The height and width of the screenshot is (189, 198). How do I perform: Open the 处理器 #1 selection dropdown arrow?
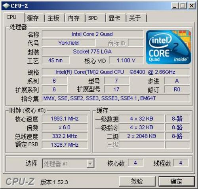pos(90,164)
